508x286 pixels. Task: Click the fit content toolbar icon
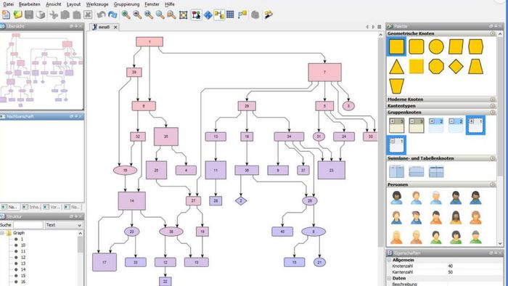(x=184, y=15)
